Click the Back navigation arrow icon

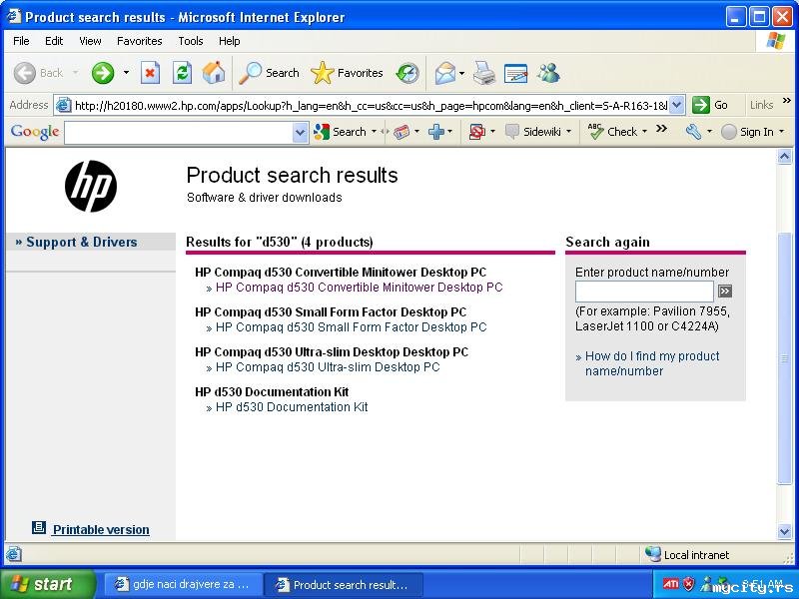(x=24, y=73)
